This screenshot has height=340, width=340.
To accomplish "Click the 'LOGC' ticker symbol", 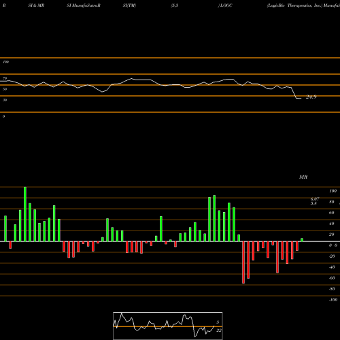I will [226, 5].
